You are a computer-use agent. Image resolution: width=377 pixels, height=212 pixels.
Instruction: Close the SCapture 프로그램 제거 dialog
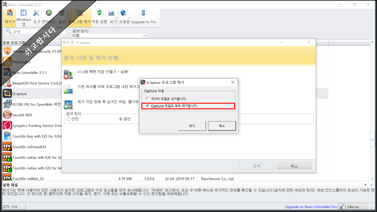tap(233, 82)
